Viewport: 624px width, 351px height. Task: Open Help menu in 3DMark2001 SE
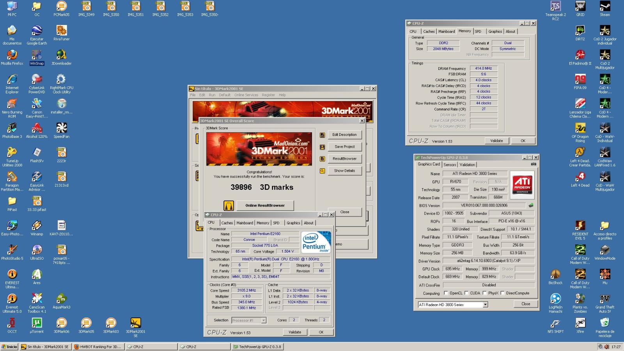click(282, 95)
